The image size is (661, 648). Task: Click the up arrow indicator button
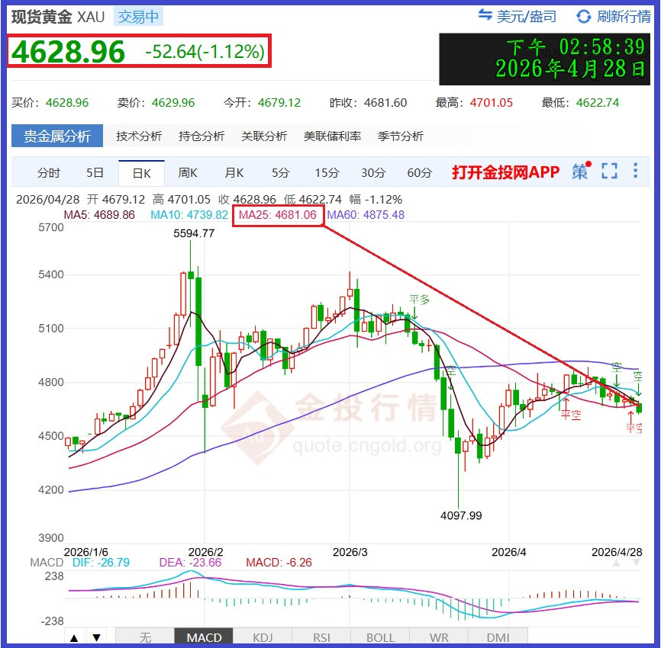click(74, 638)
